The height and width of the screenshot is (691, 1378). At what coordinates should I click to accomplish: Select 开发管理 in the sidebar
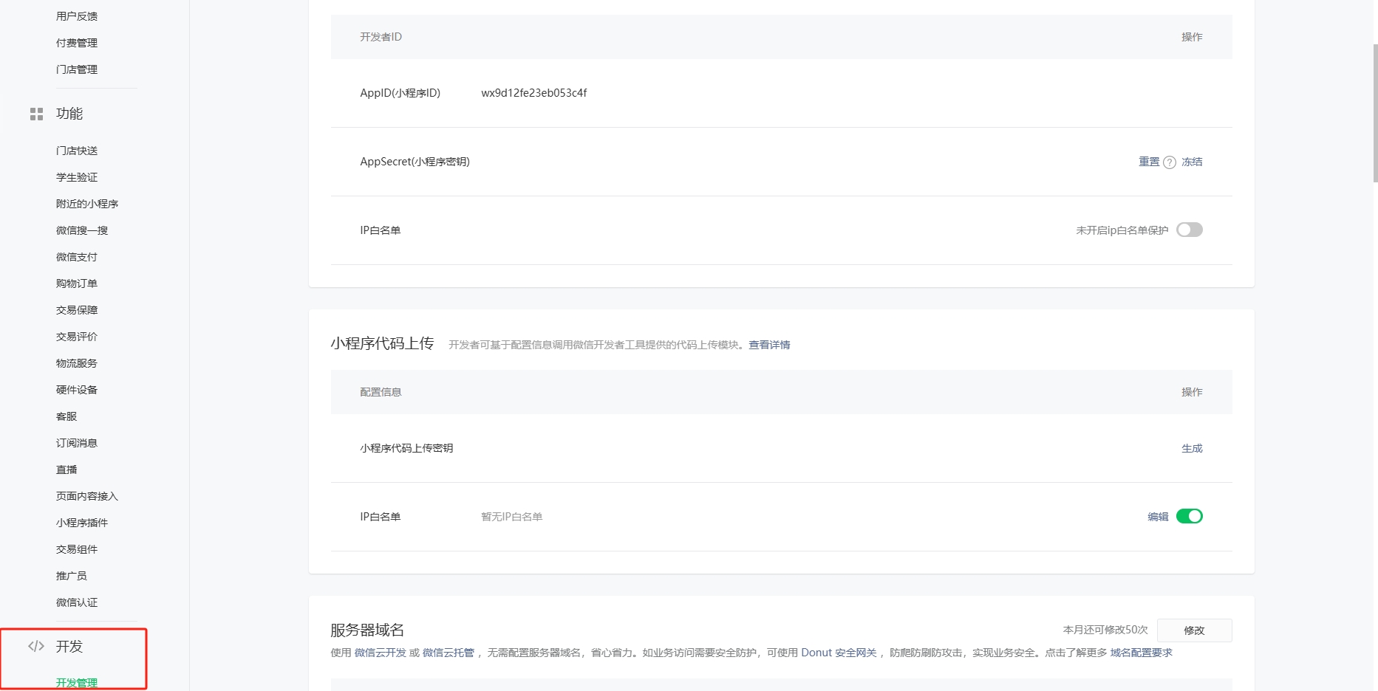pyautogui.click(x=77, y=683)
